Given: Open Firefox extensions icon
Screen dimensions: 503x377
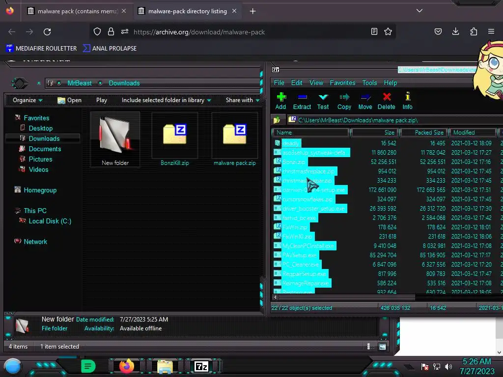Looking at the screenshot, I should point(474,31).
